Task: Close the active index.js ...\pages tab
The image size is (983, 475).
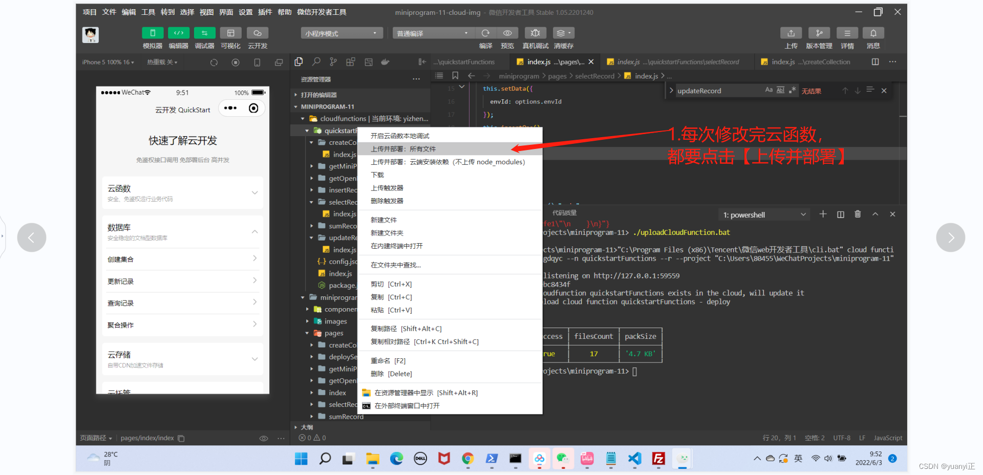Action: pos(591,62)
